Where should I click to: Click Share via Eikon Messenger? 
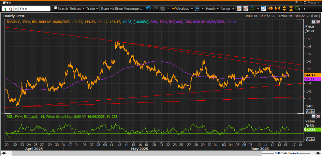[x=122, y=8]
